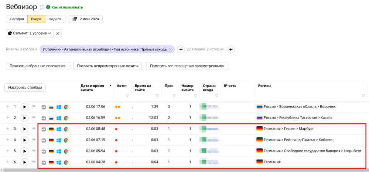The image size is (369, 172).
Task: Open filter for Регион column
Action: pos(363,96)
